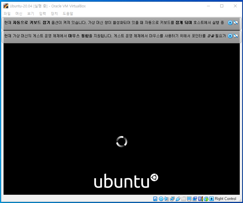This screenshot has width=243, height=203.
Task: Click the Right Control host key label
Action: pyautogui.click(x=226, y=199)
